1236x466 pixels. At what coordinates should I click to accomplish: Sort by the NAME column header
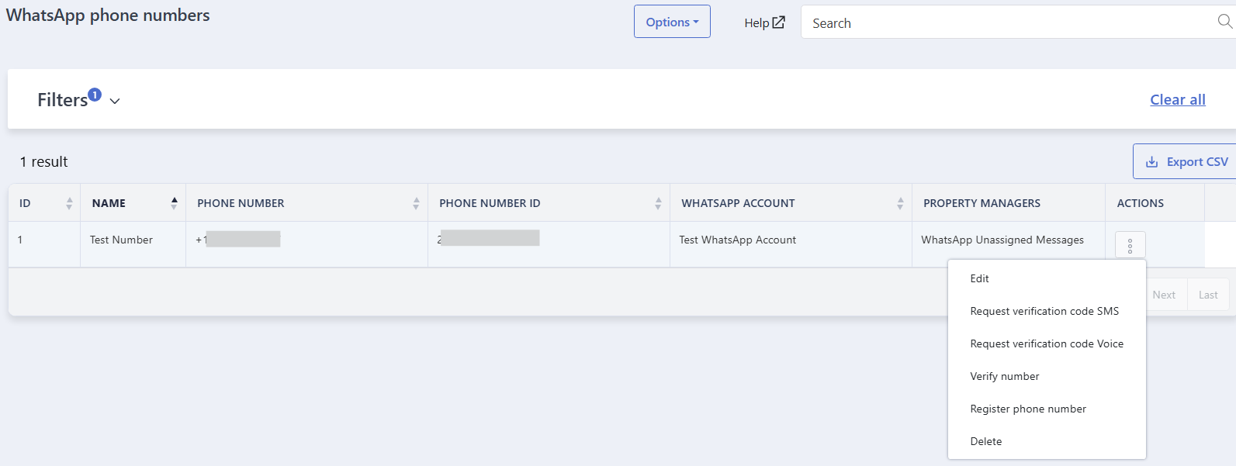coord(133,203)
